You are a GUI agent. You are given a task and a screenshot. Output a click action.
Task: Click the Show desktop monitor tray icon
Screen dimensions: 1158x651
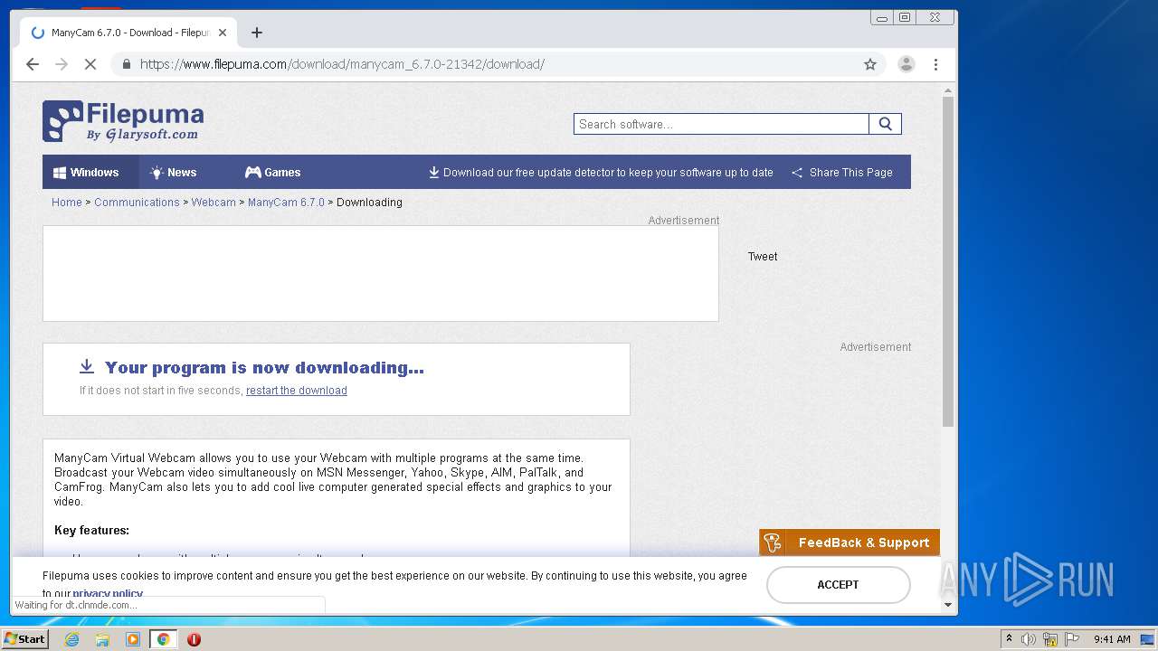[x=1147, y=639]
